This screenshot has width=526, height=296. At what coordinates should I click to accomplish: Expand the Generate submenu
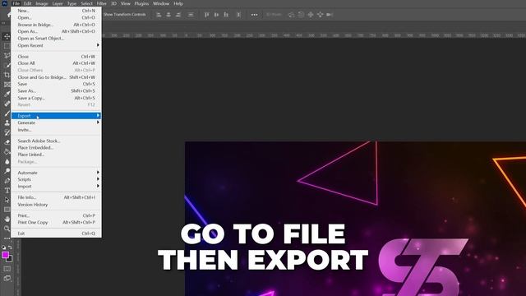57,123
